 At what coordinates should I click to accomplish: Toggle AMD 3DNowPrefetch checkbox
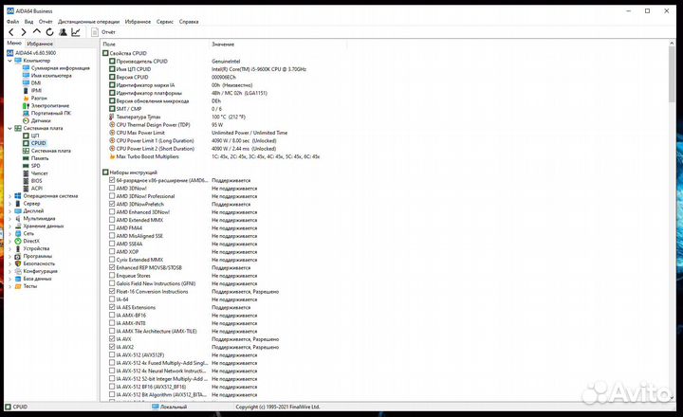tap(112, 204)
